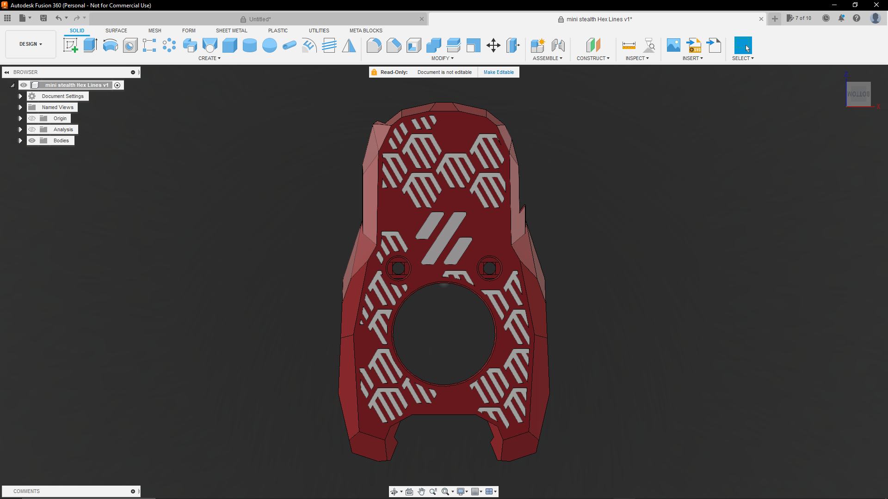Open the Revolve tool

point(110,45)
